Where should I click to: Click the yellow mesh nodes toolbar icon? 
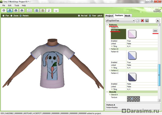click(43, 11)
